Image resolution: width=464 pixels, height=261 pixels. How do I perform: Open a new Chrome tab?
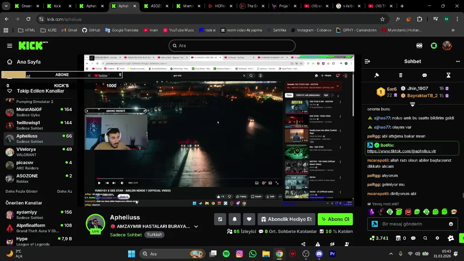402,6
